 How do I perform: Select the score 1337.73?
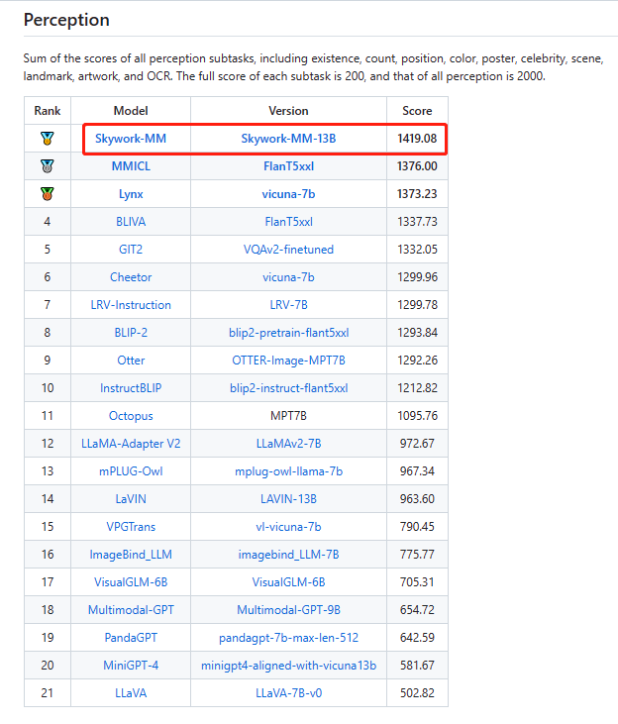[417, 222]
